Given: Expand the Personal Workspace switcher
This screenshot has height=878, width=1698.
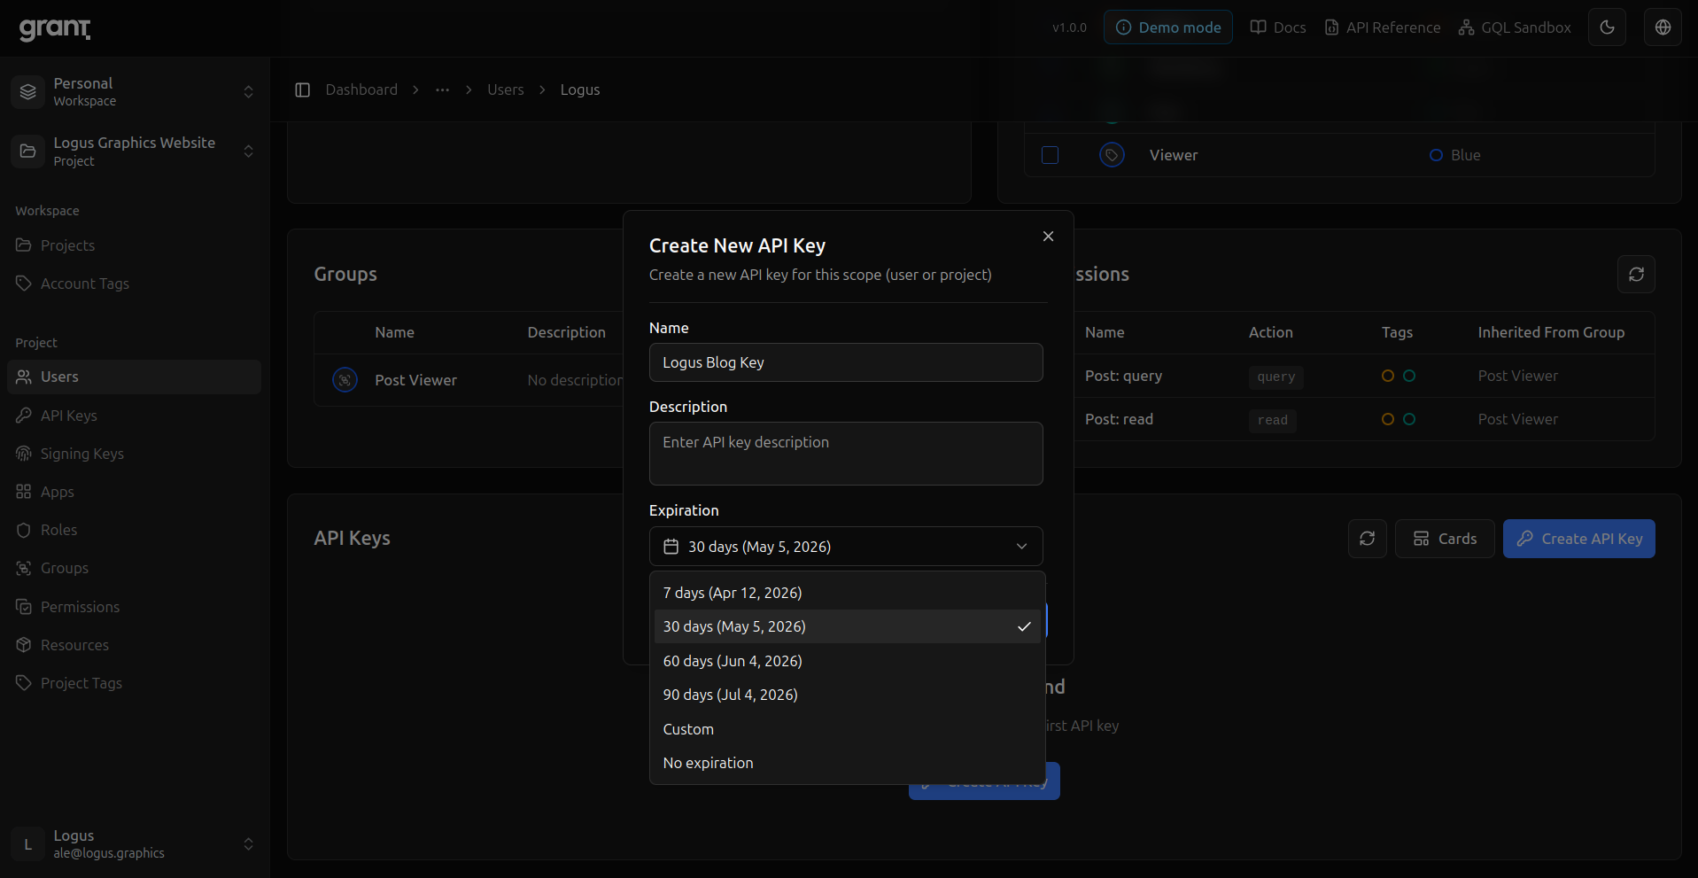Looking at the screenshot, I should click(249, 91).
